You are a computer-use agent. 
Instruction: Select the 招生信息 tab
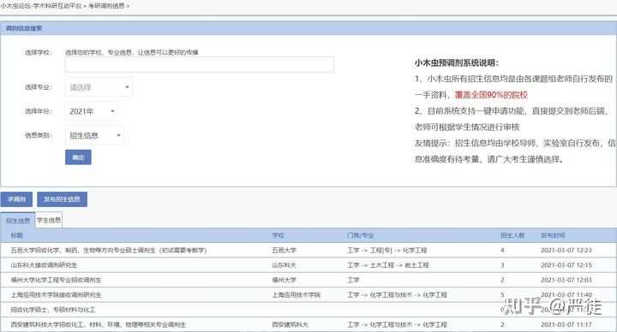(x=18, y=221)
